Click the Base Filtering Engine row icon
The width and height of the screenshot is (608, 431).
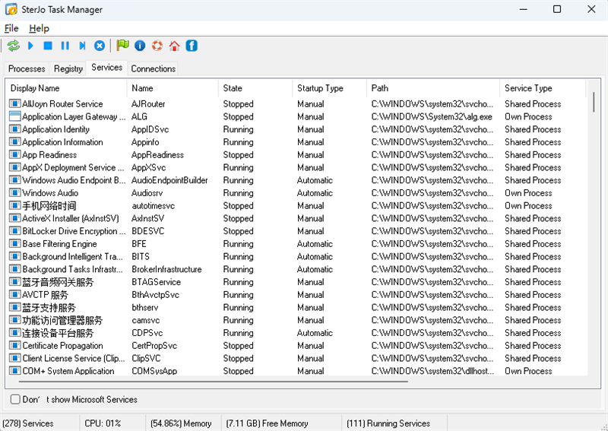pyautogui.click(x=14, y=244)
